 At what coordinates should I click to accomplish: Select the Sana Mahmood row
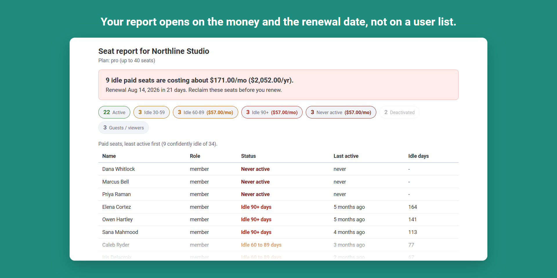278,232
